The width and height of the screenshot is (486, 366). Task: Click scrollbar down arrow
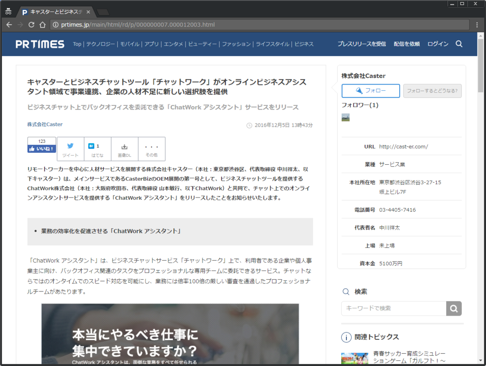[x=481, y=360]
